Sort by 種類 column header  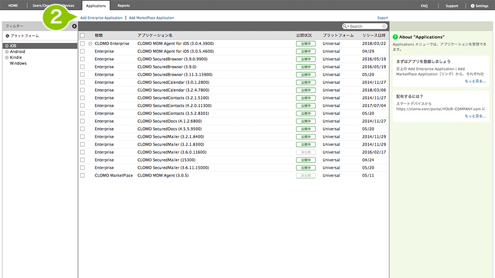tap(99, 35)
